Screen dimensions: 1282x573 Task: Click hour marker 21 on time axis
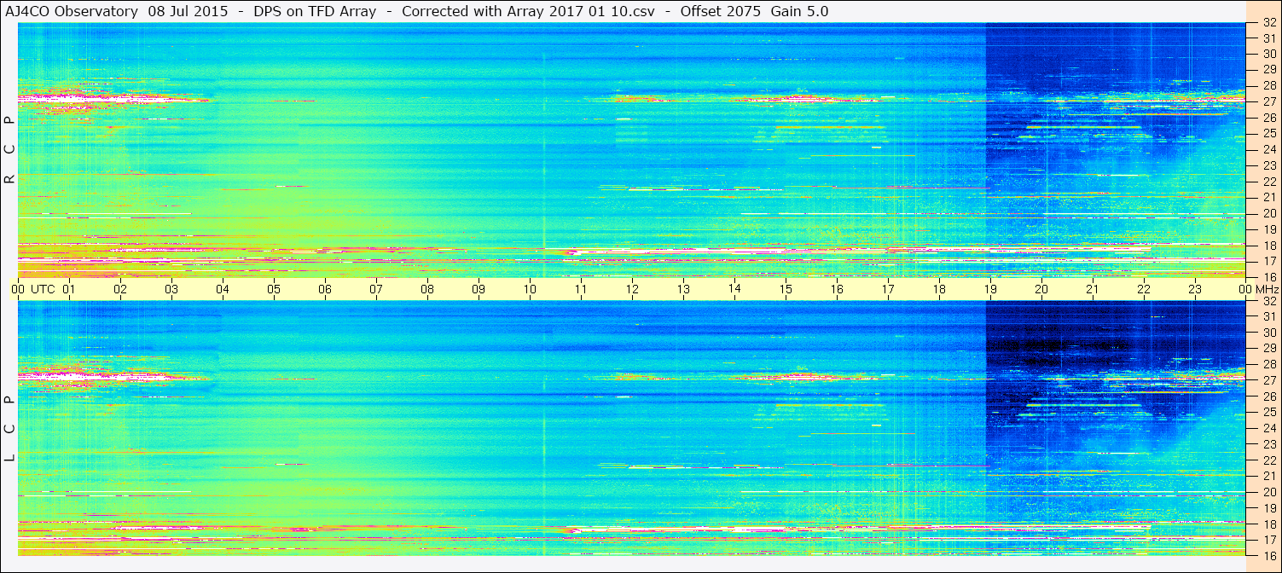1093,289
